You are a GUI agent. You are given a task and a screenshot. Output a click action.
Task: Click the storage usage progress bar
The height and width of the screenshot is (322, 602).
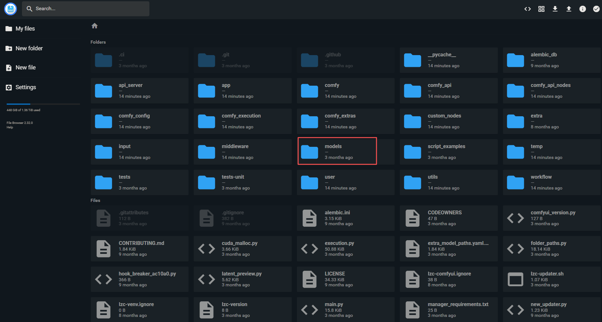click(43, 104)
